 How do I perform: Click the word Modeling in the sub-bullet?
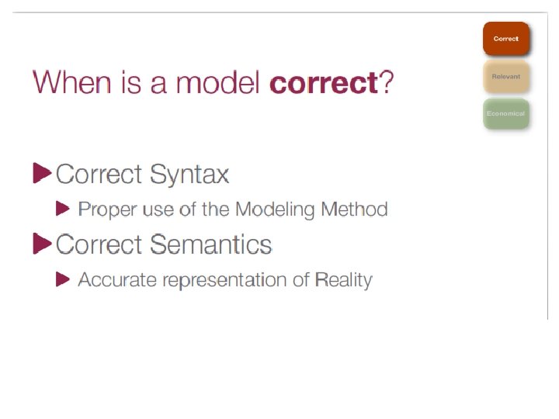[275, 209]
